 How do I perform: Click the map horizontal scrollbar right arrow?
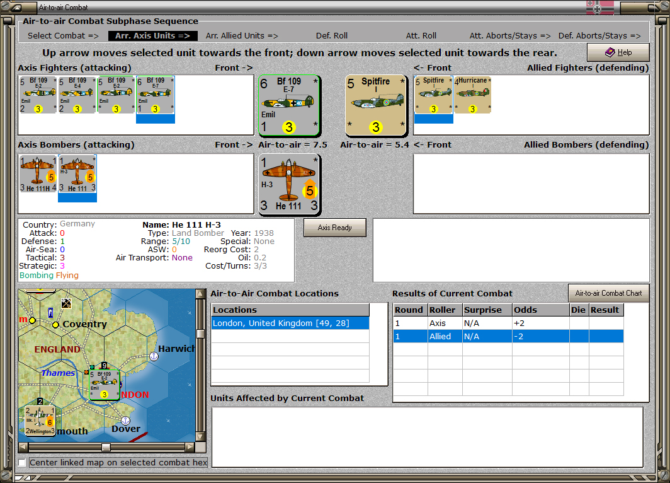(190, 447)
